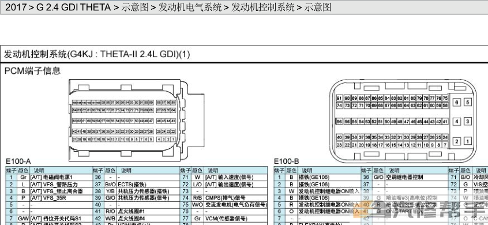The height and width of the screenshot is (225, 488).
Task: Select the 共轨压力传感器(信号) cell
Action: [148, 198]
